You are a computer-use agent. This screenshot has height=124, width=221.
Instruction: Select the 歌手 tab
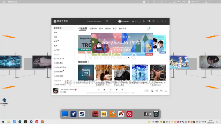(x=115, y=29)
